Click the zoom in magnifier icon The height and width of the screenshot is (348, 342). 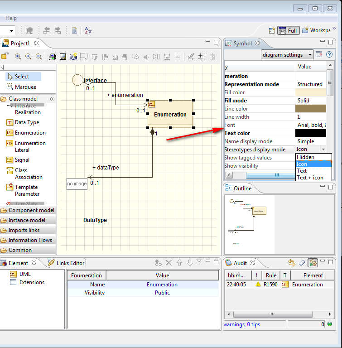(x=18, y=57)
